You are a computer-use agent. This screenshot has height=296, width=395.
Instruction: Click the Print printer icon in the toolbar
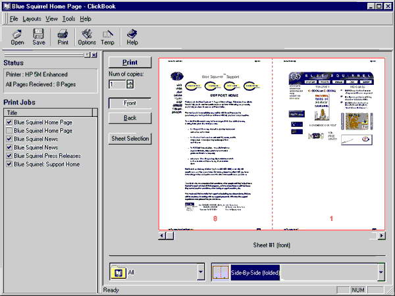pos(63,37)
